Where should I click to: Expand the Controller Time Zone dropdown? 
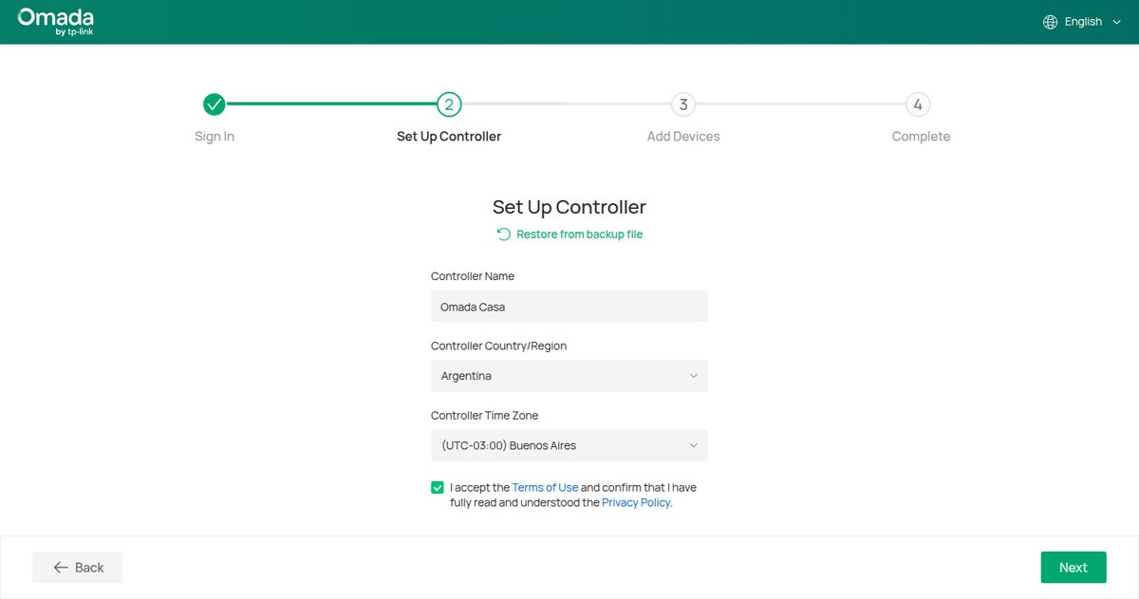pos(569,445)
